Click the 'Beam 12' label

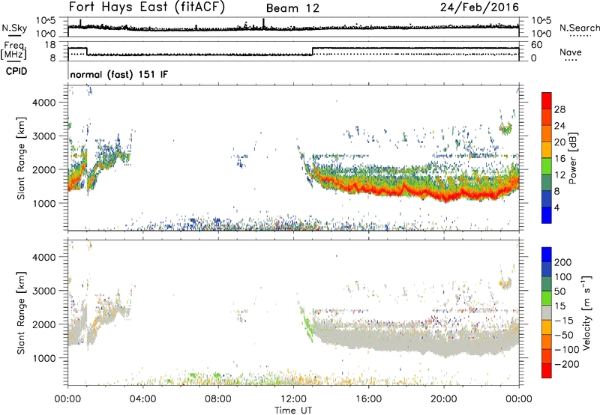292,8
